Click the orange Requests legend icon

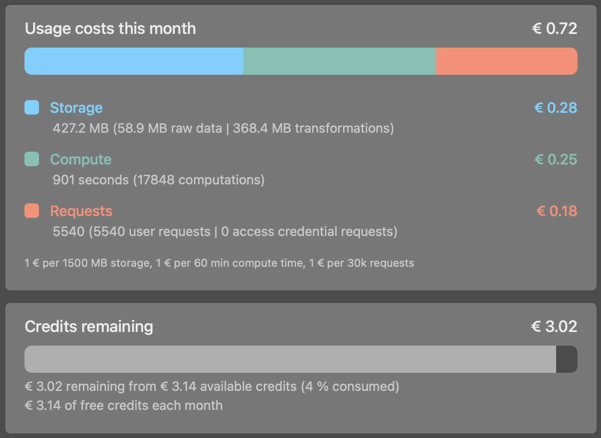coord(31,211)
